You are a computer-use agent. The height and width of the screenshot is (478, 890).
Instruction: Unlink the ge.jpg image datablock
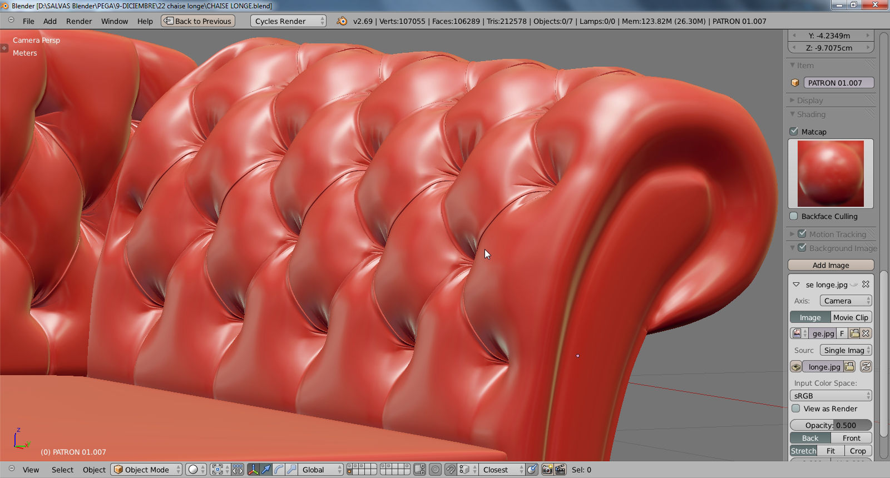[x=866, y=333]
